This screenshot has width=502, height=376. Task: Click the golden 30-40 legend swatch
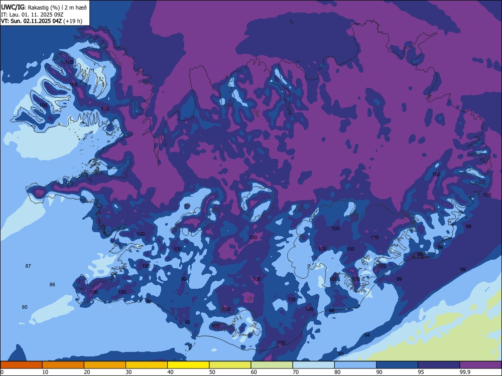[x=147, y=365]
